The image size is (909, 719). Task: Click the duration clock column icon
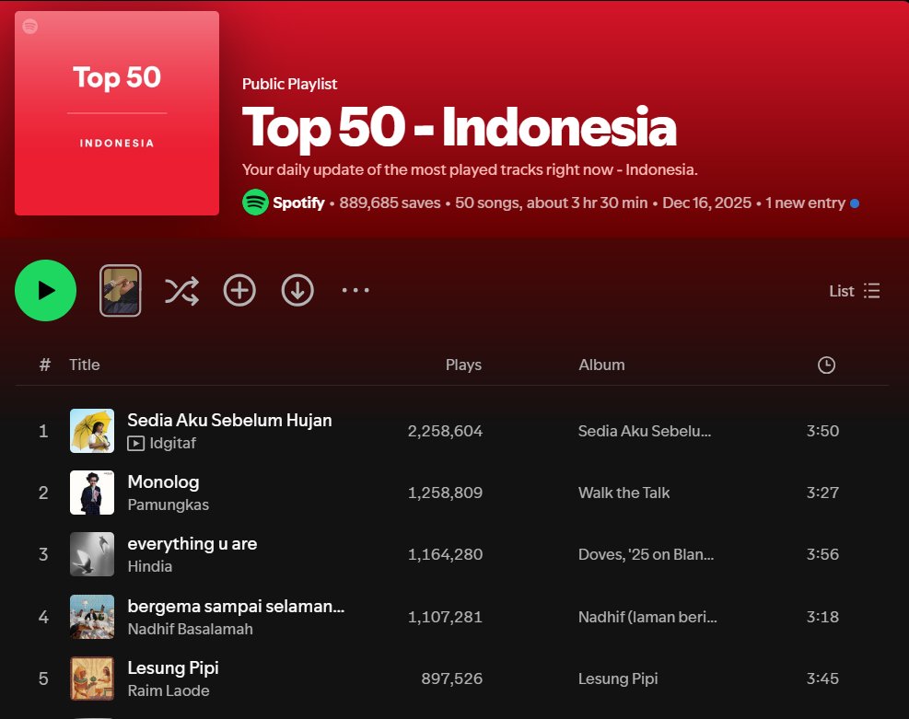[x=826, y=365]
